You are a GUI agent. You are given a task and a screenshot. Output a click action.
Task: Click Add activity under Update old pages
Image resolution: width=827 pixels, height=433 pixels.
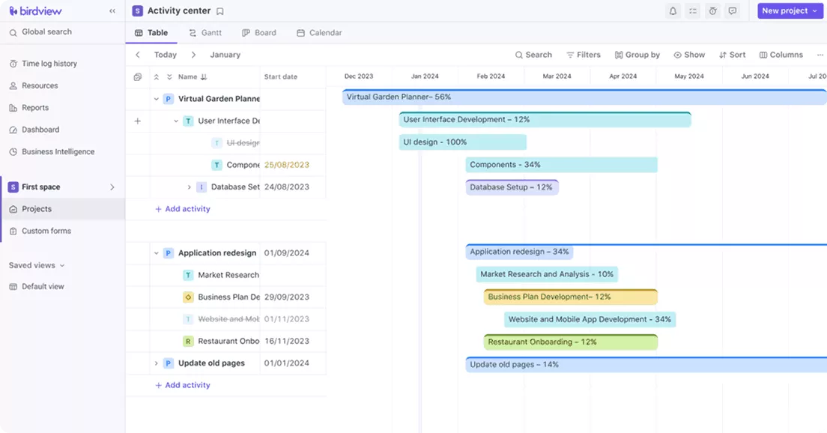[183, 386]
